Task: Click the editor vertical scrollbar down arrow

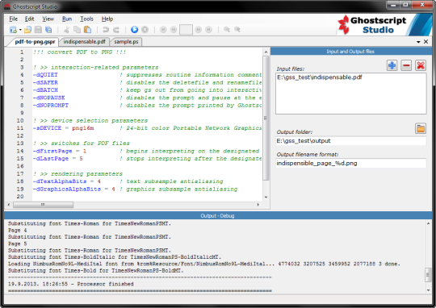Action: pyautogui.click(x=266, y=198)
